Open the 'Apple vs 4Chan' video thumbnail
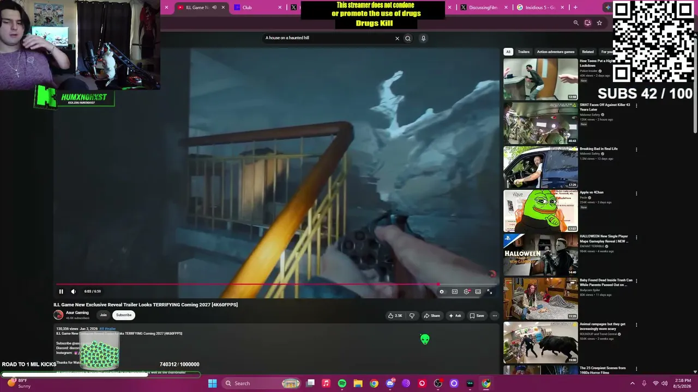The width and height of the screenshot is (698, 392). 540,211
